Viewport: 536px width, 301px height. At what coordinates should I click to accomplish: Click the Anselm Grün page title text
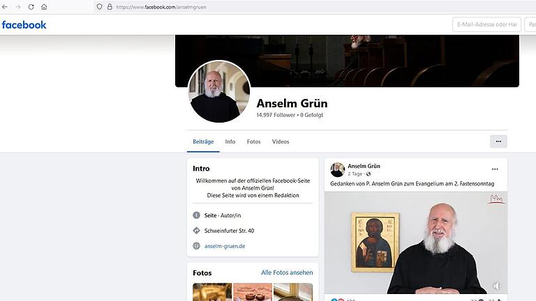[x=292, y=103]
